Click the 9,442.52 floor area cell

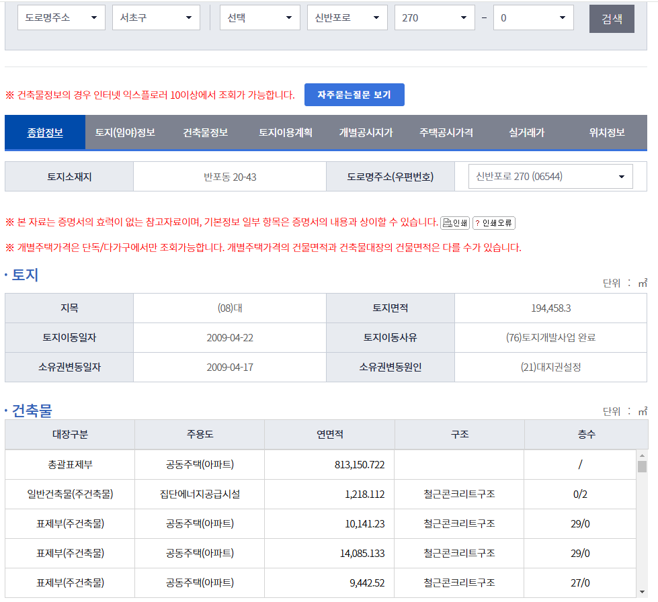click(x=367, y=583)
